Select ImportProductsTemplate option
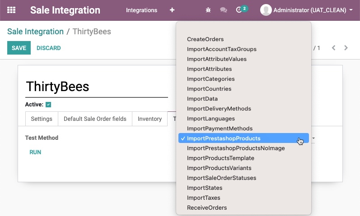This screenshot has width=360, height=216. (x=243, y=158)
